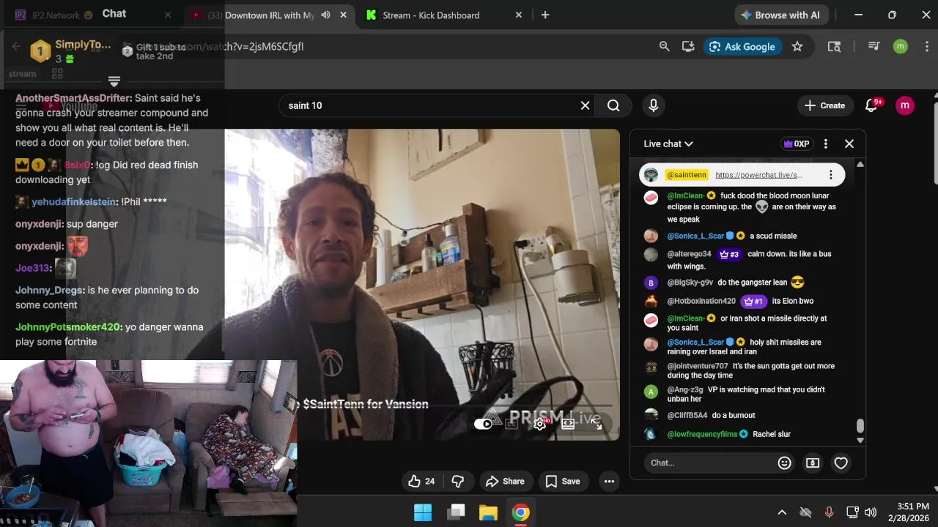Expand the overlay chat collapse arrow
938x527 pixels.
point(114,81)
